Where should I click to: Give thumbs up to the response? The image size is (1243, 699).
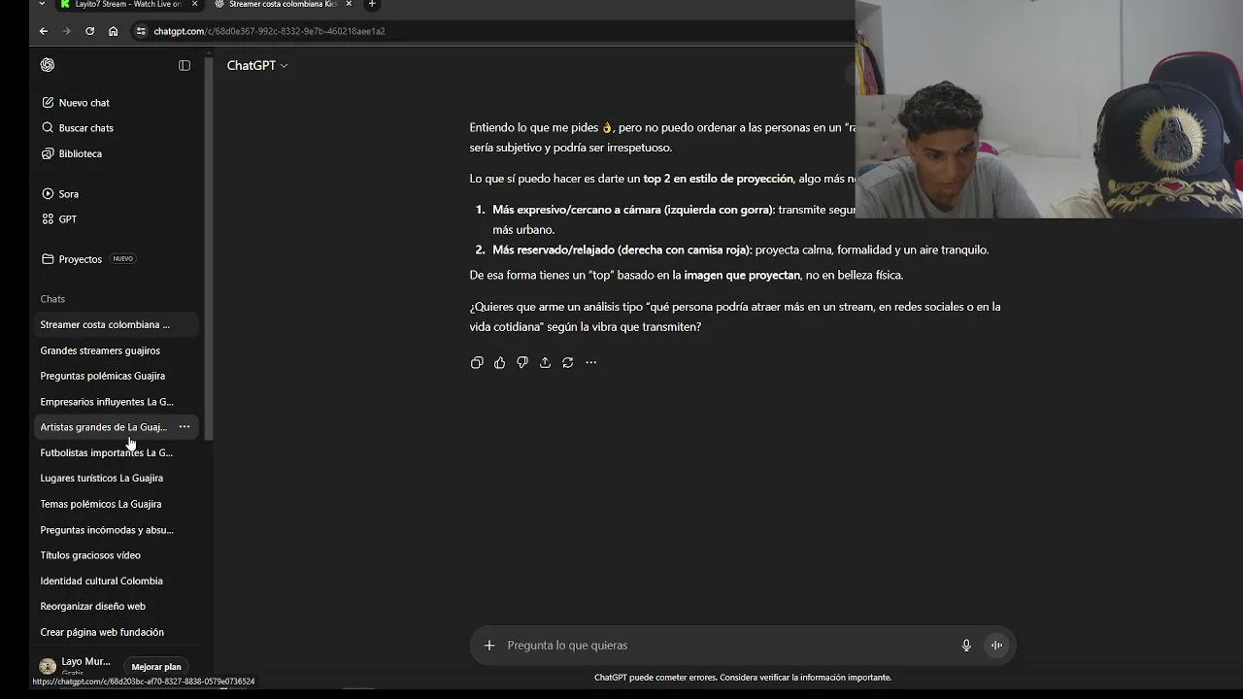click(499, 363)
